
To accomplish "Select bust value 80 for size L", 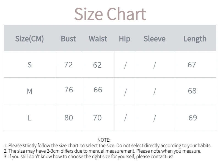I will tap(68, 118).
